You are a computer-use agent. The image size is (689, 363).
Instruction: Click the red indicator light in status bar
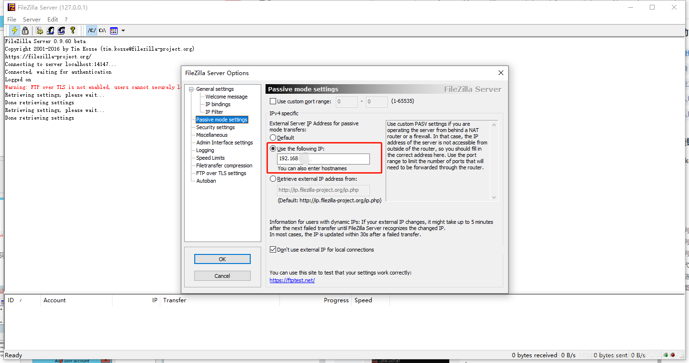(x=673, y=355)
